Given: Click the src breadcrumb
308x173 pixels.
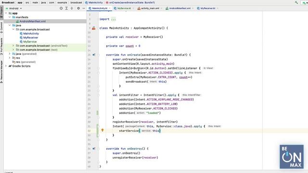Looking at the screenshot, I should pos(27,2).
